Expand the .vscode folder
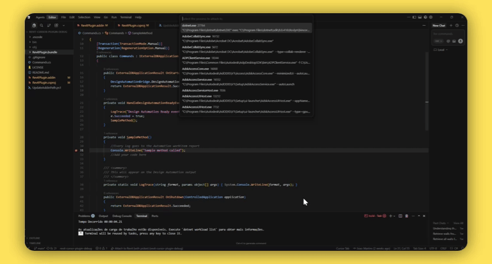The height and width of the screenshot is (264, 492). (36, 37)
